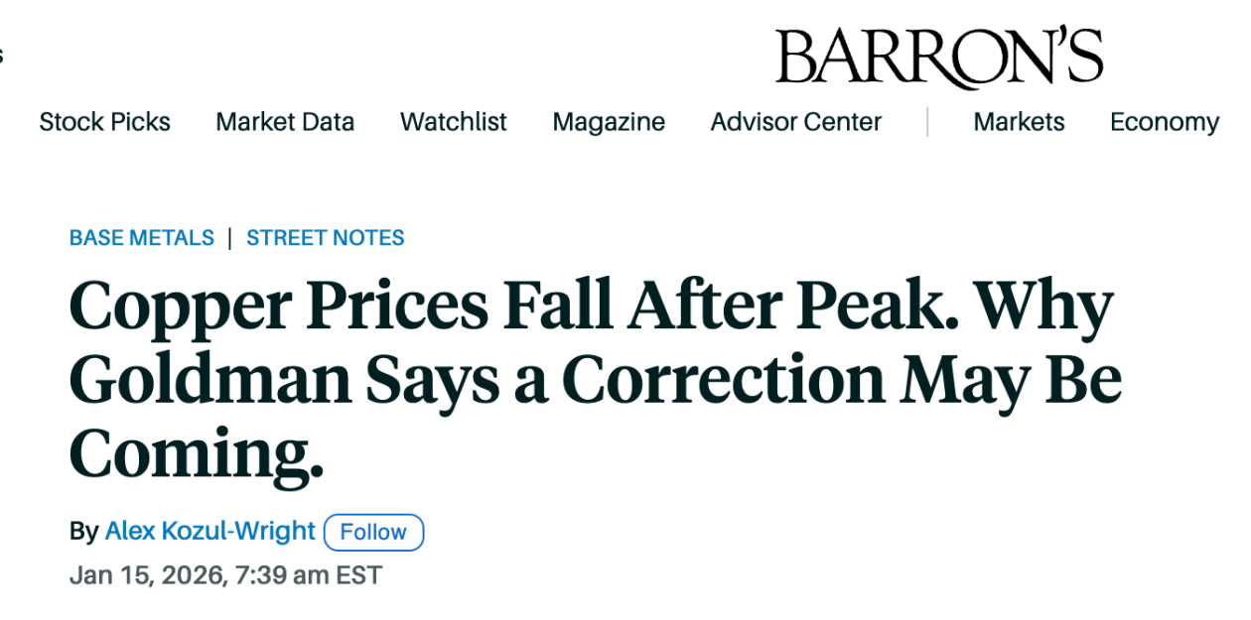
Task: Go to Market Data
Action: [x=285, y=122]
